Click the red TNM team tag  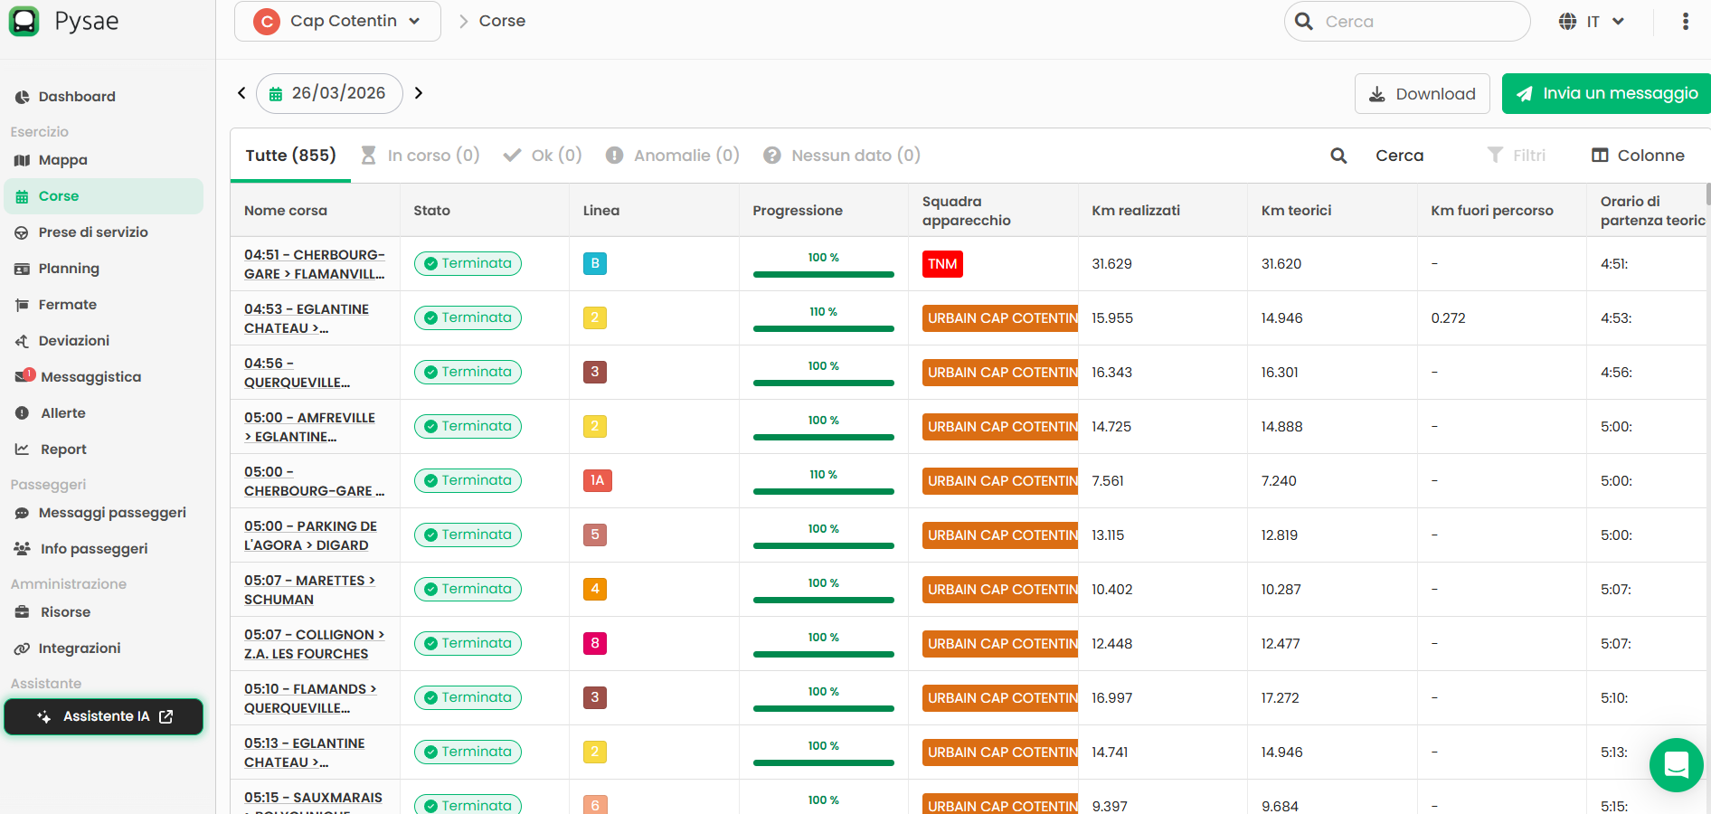pyautogui.click(x=942, y=264)
